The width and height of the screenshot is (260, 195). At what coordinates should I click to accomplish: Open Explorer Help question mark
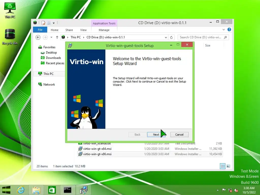coord(229,29)
